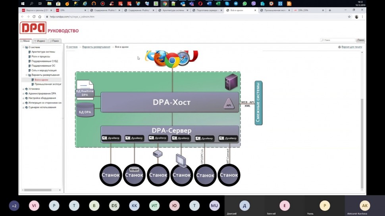Collapse the Варианты развертывания tree node
385x216 pixels.
click(x=27, y=75)
